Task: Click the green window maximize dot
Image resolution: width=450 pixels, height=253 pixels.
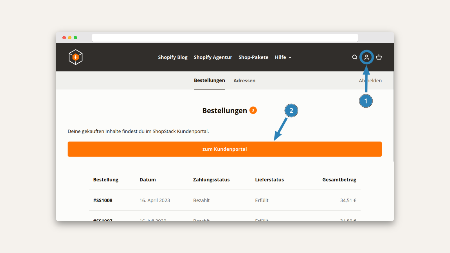Action: pyautogui.click(x=75, y=38)
